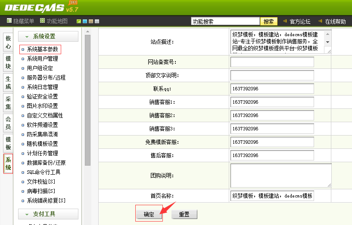Click the 团购说明 textarea

281,176
